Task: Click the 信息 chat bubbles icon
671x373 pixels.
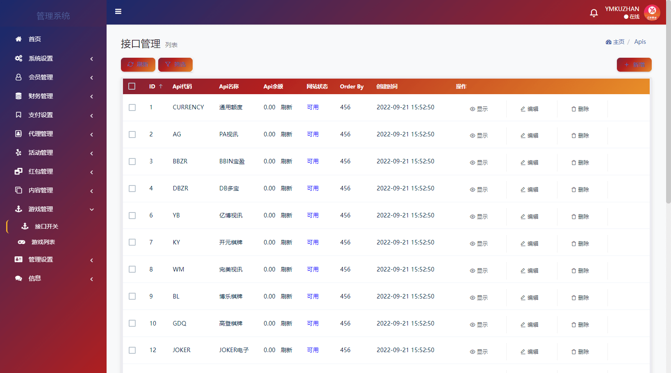Action: (18, 278)
